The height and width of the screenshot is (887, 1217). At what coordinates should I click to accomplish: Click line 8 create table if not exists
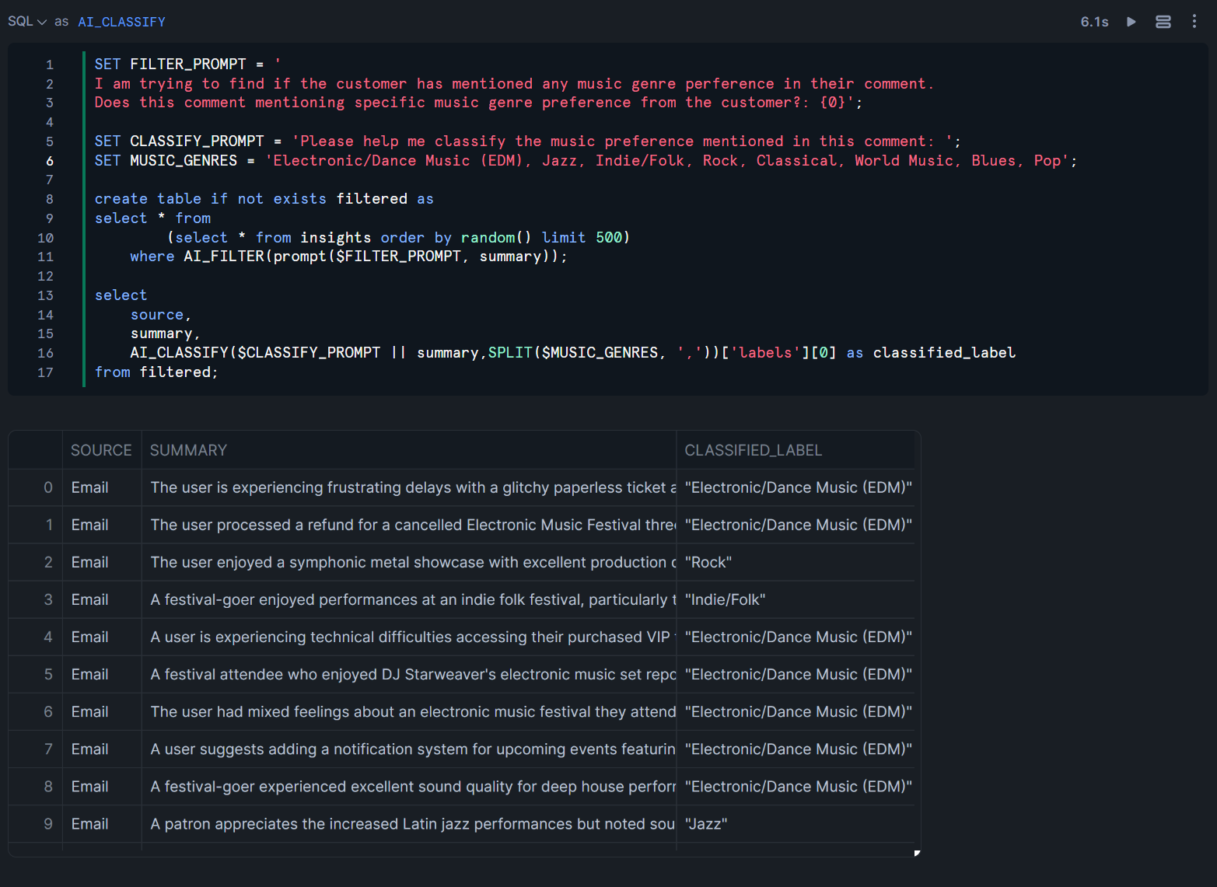click(264, 198)
